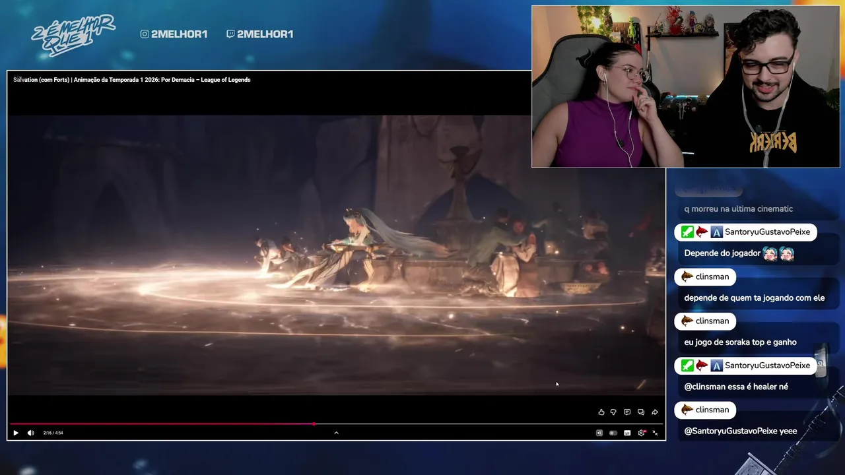
Task: Click the 2 É Melhor Que 1 logo
Action: click(x=73, y=35)
